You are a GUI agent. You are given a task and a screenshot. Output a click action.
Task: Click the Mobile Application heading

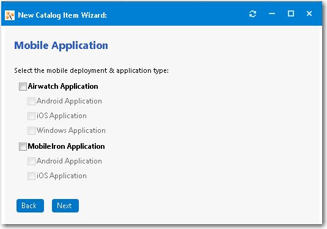coord(61,45)
